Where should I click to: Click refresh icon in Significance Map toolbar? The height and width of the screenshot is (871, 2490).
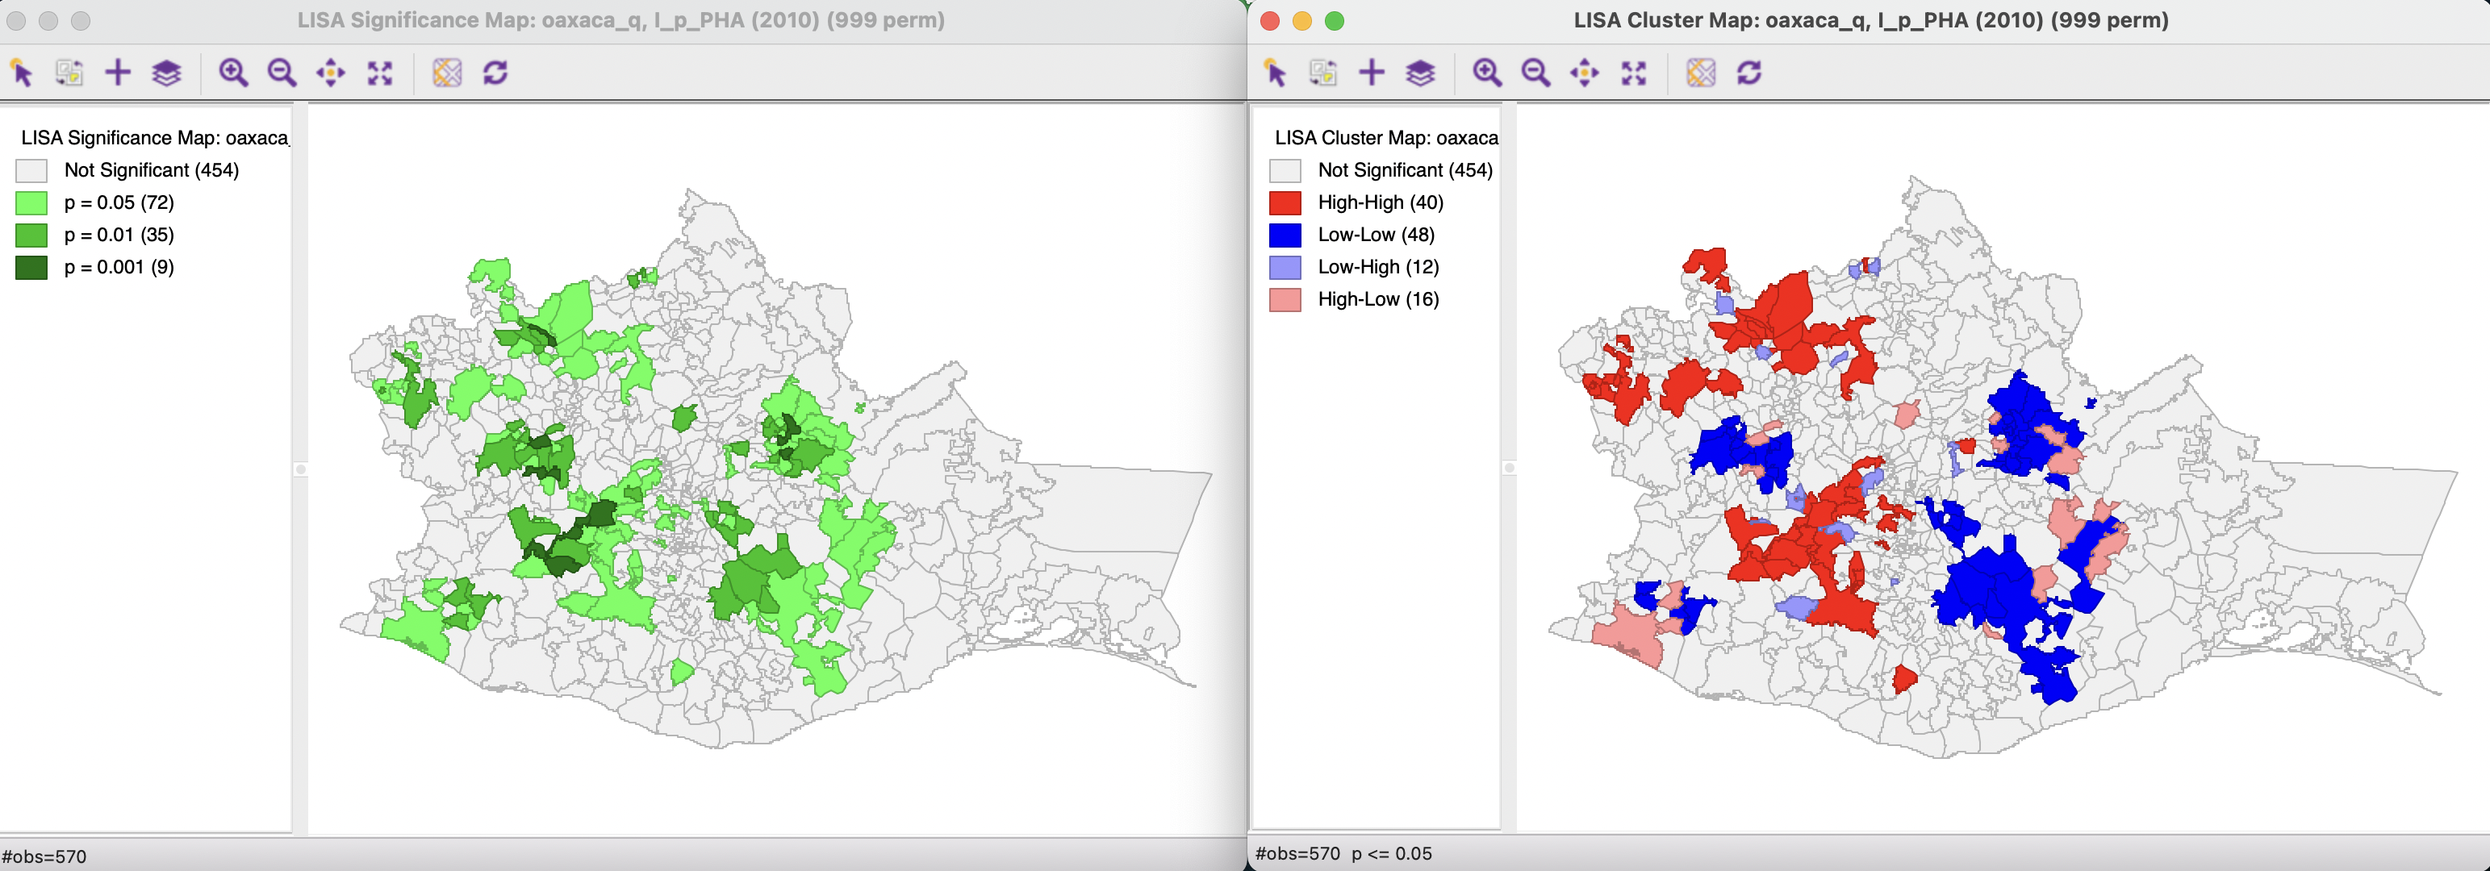point(496,73)
